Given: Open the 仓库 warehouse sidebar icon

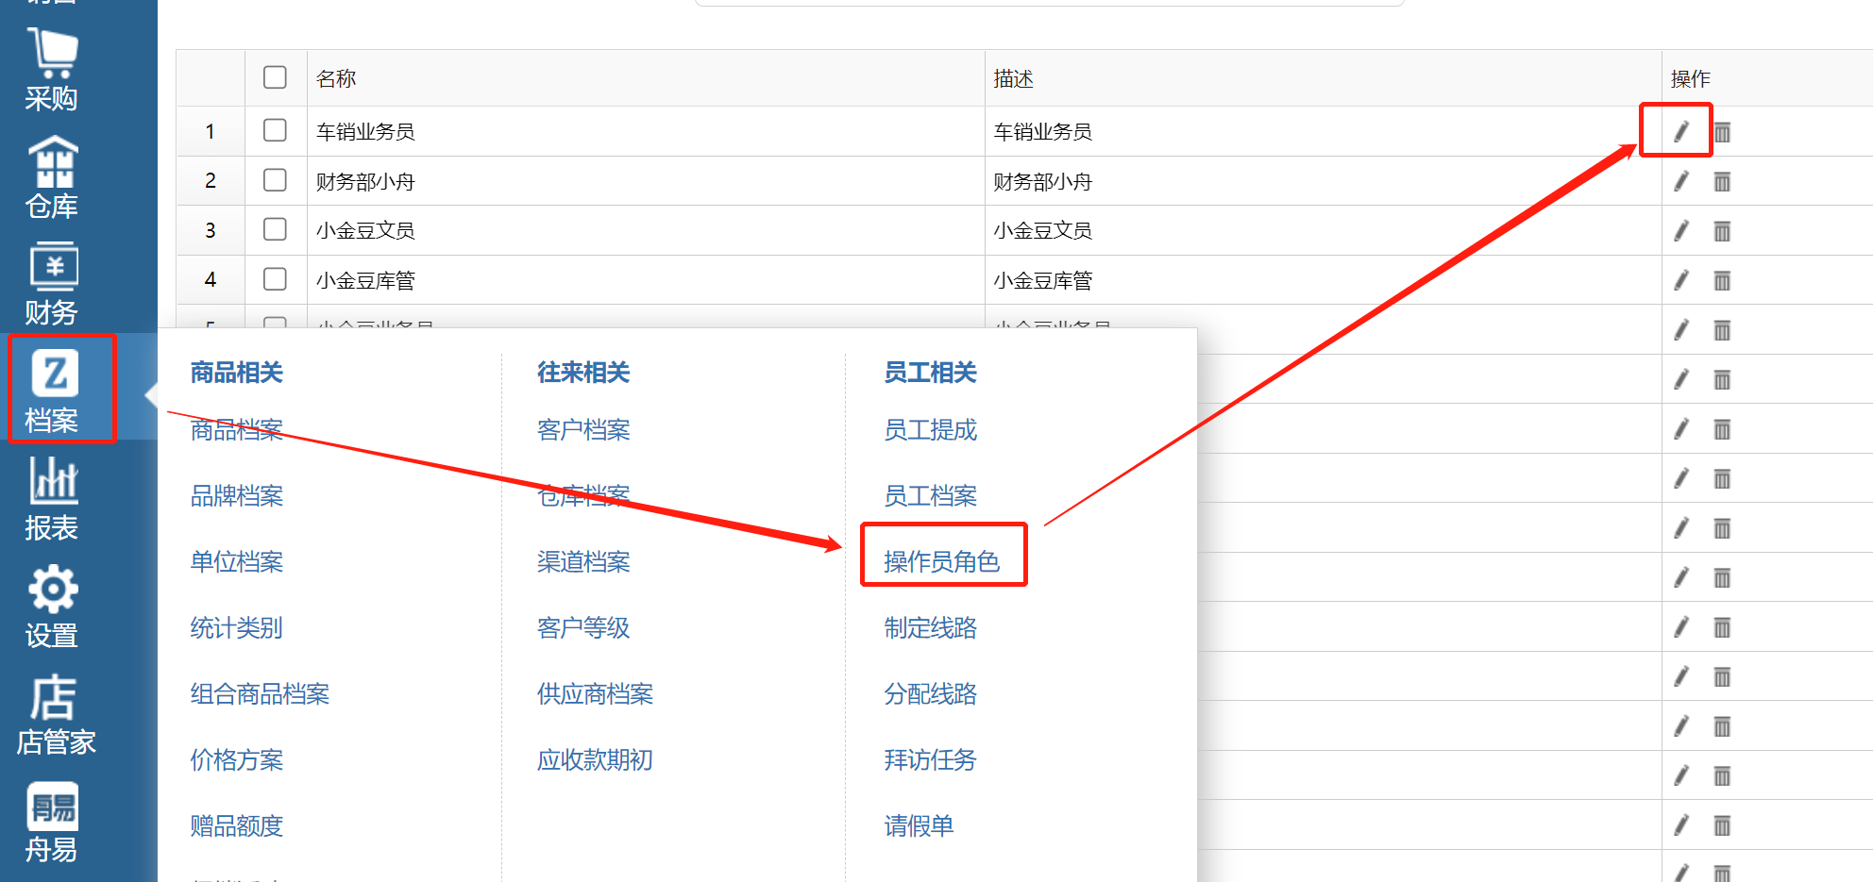Looking at the screenshot, I should 52,177.
